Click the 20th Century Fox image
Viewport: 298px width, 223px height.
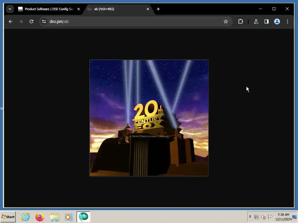tap(149, 118)
